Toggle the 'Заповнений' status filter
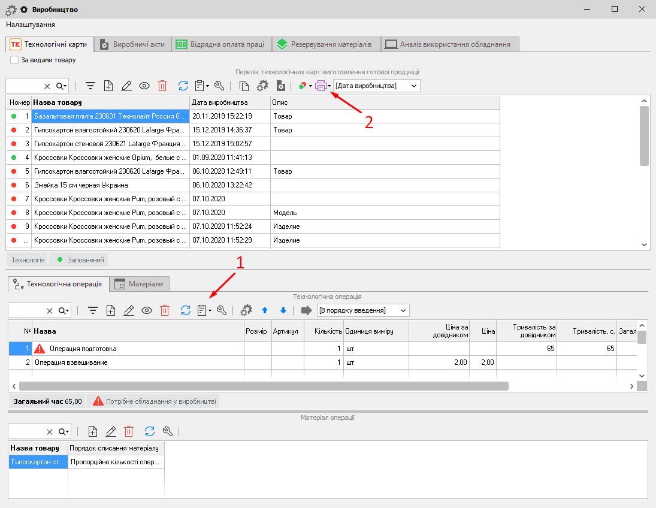The height and width of the screenshot is (508, 656). click(x=78, y=260)
